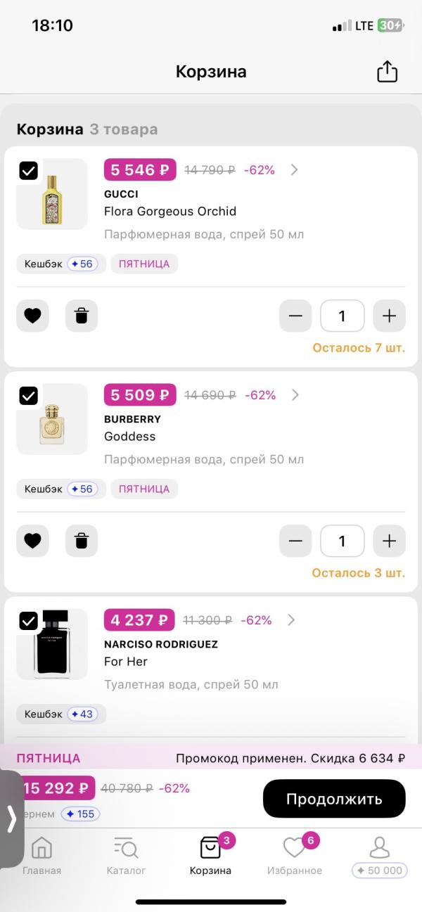This screenshot has width=422, height=912.
Task: Uncheck the Burberry Goddess item
Action: pyautogui.click(x=28, y=395)
